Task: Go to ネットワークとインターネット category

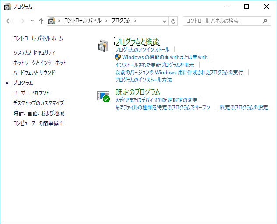Action: tap(40, 63)
